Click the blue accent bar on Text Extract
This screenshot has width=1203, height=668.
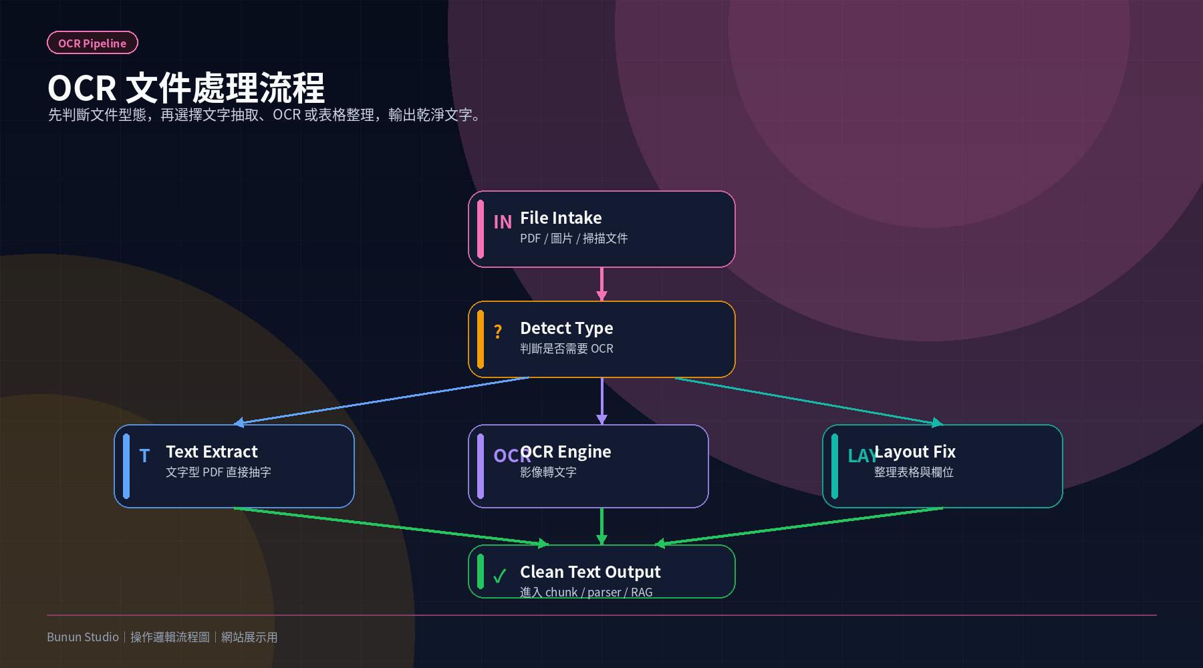[126, 466]
